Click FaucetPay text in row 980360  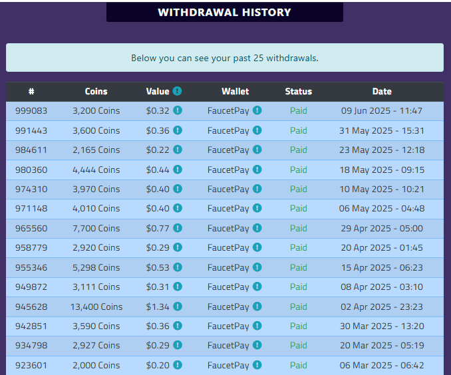point(228,170)
